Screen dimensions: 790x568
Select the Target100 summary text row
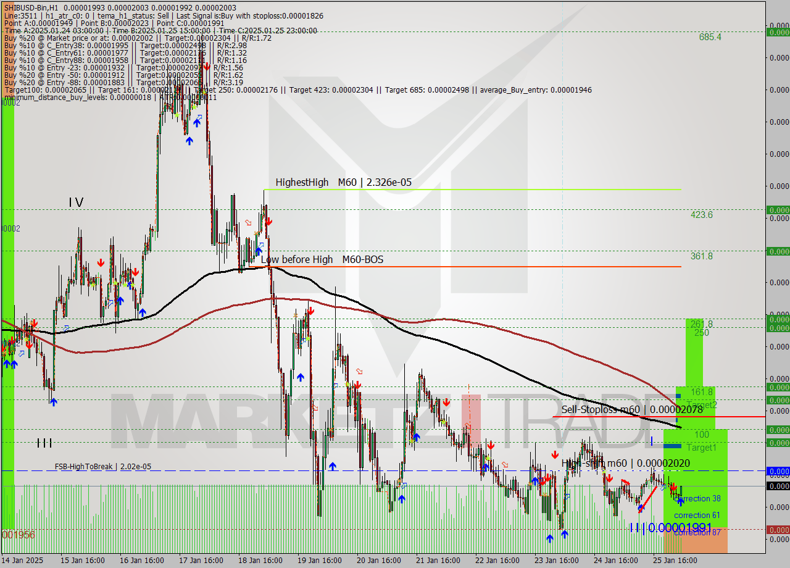tap(297, 90)
